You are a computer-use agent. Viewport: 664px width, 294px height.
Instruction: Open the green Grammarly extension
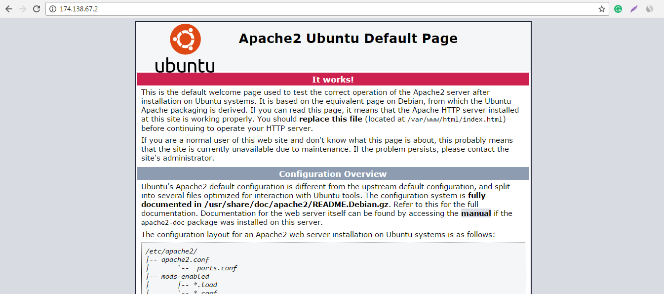pos(618,9)
